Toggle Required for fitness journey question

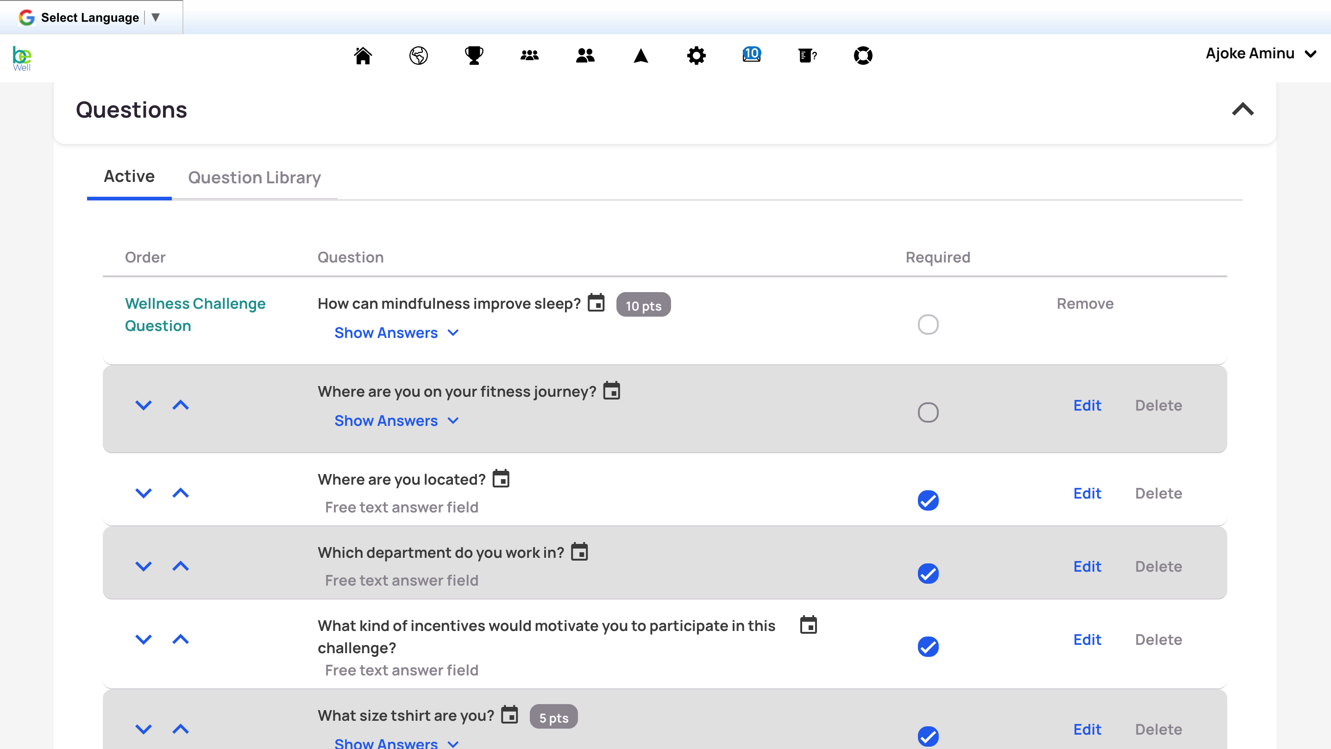click(x=928, y=413)
